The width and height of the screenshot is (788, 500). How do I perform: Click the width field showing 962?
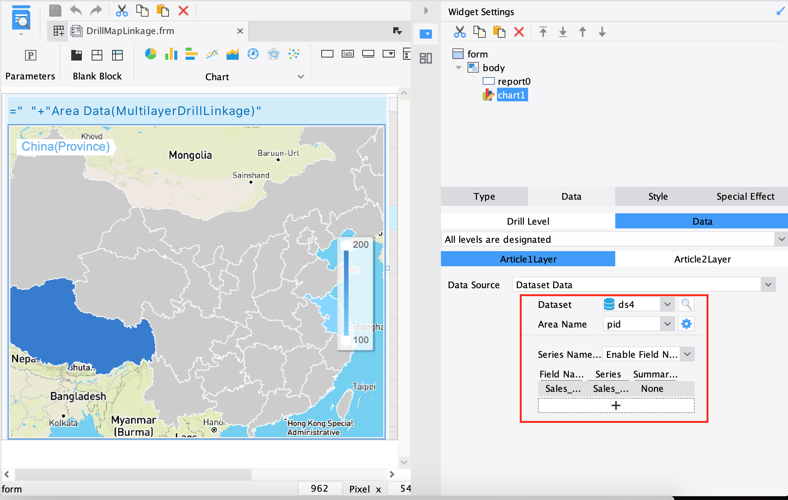click(x=319, y=489)
